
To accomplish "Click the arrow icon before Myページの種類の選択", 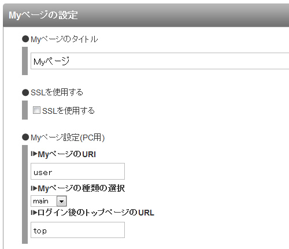I will point(34,188).
